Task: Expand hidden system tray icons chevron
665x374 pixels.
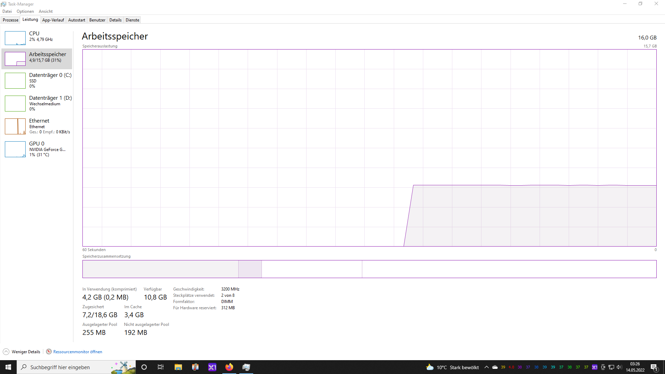Action: click(x=487, y=367)
